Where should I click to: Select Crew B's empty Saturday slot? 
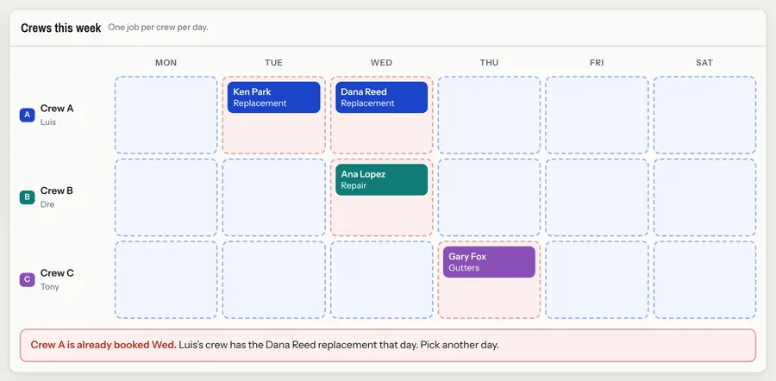point(704,197)
